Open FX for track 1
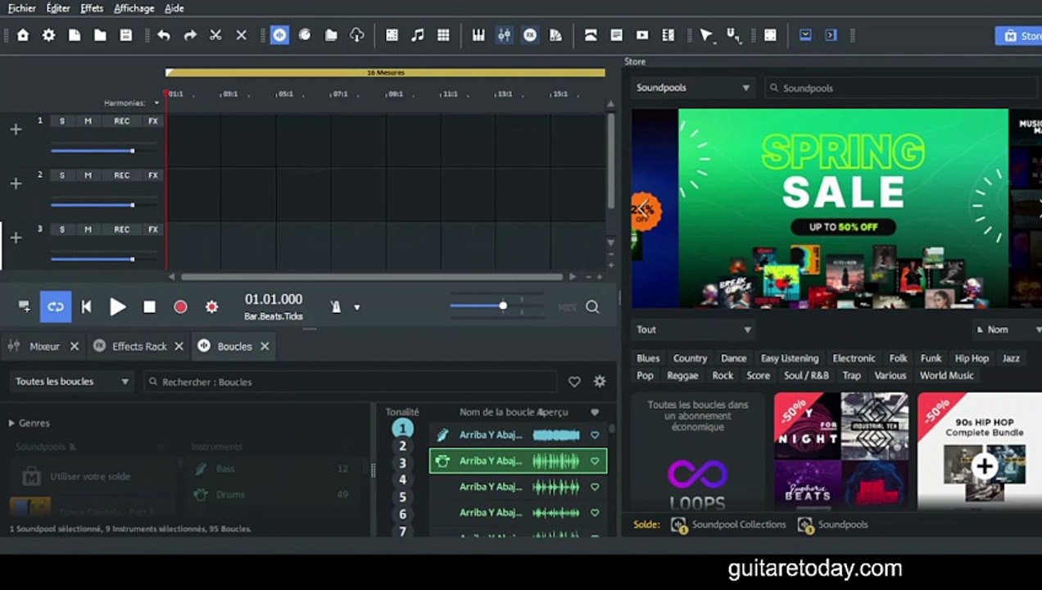This screenshot has width=1042, height=590. [x=152, y=121]
